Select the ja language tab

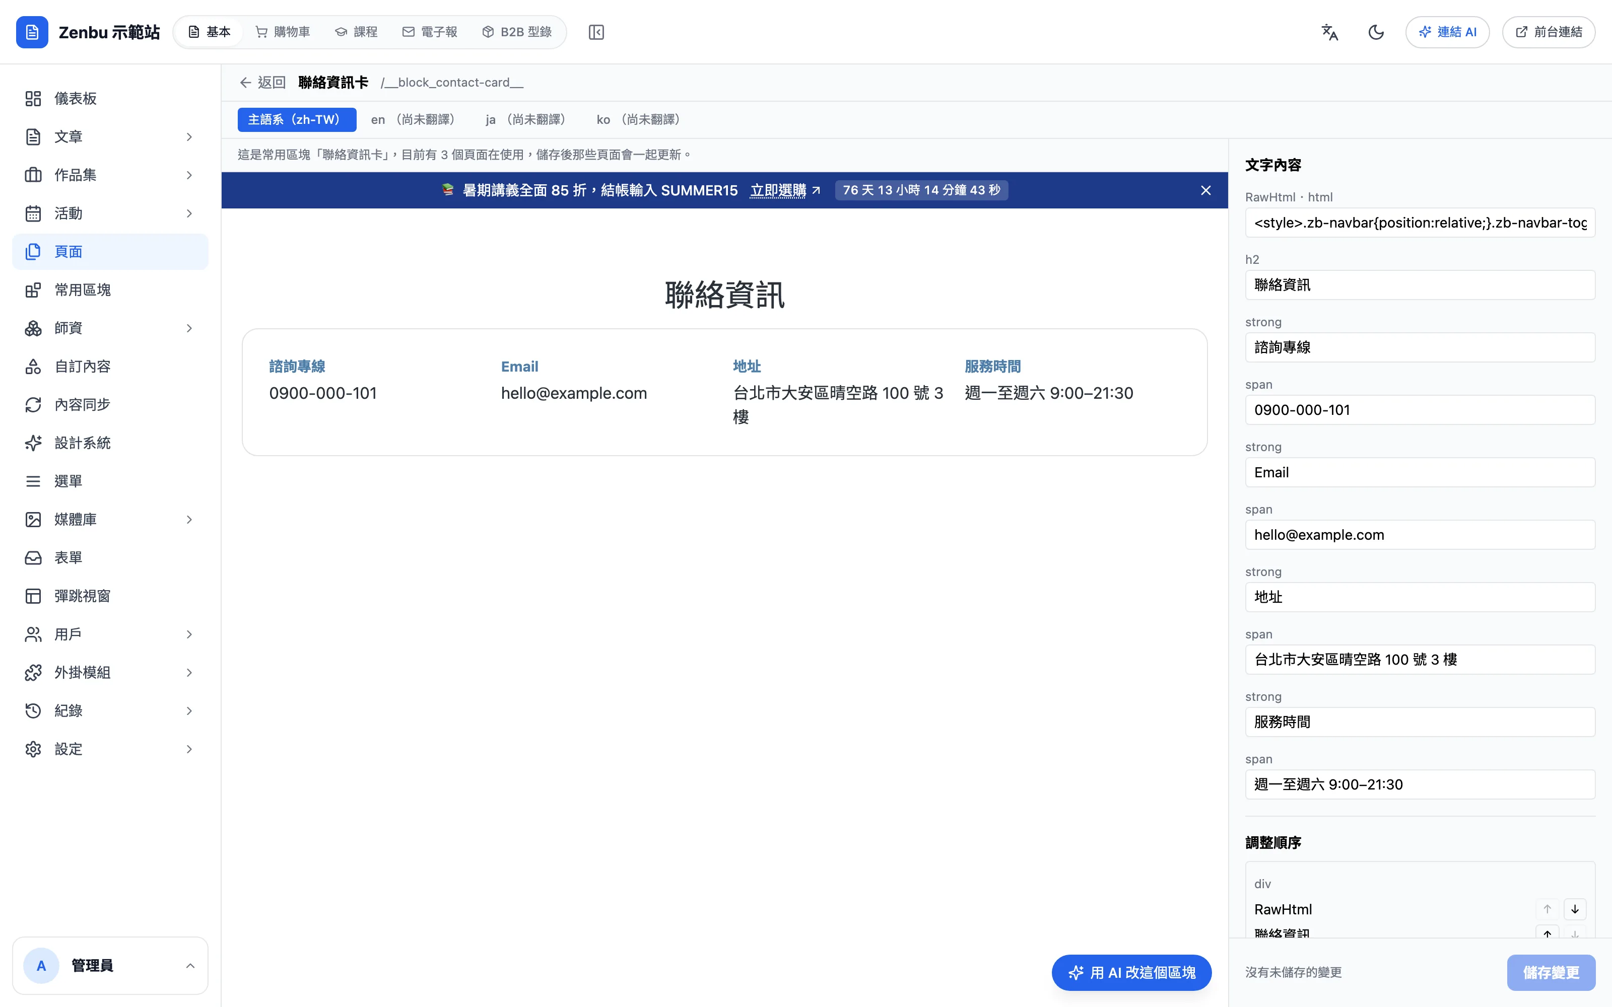coord(525,120)
